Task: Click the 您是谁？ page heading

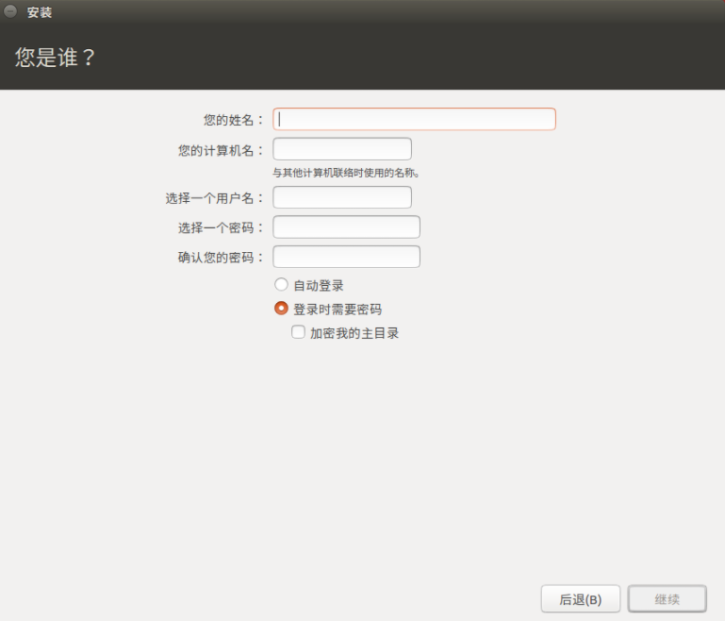Action: tap(56, 58)
